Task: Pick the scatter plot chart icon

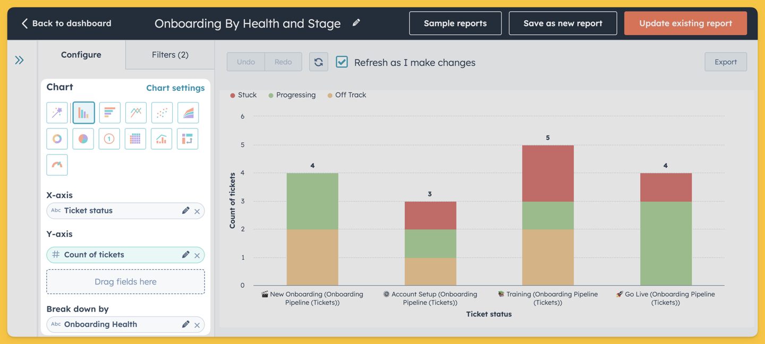Action: click(x=162, y=113)
